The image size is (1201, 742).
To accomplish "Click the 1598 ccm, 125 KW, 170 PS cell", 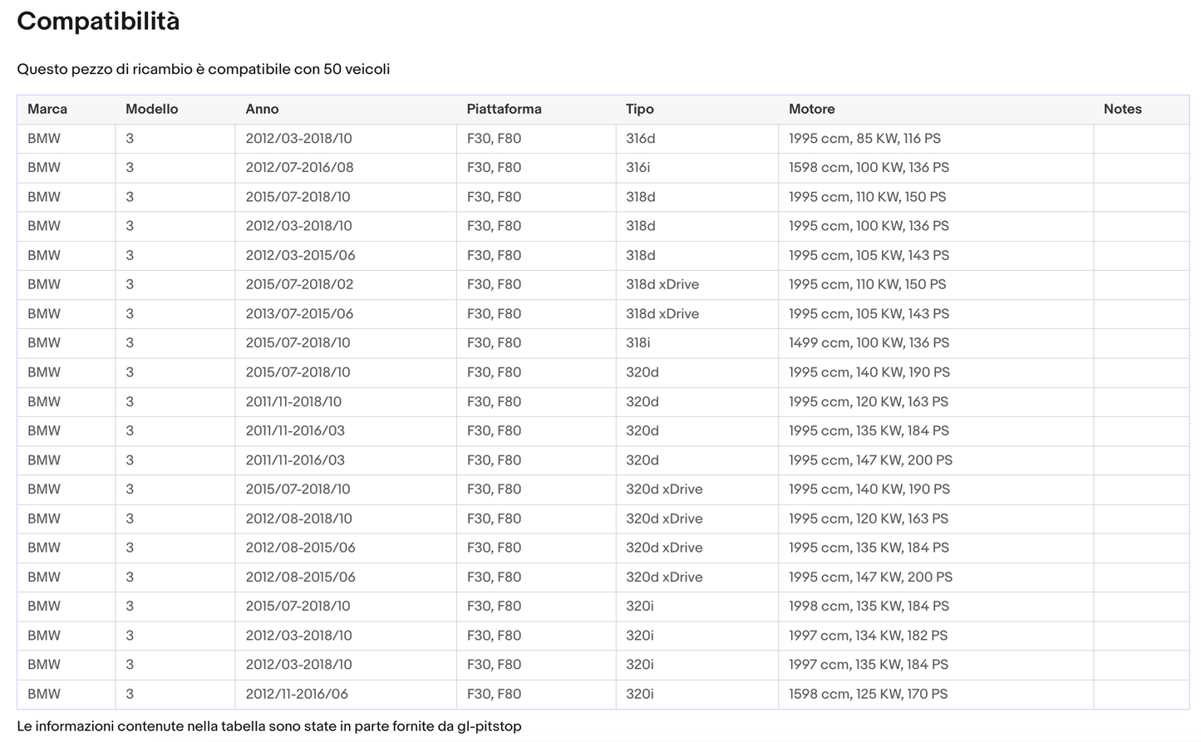I will coord(936,694).
